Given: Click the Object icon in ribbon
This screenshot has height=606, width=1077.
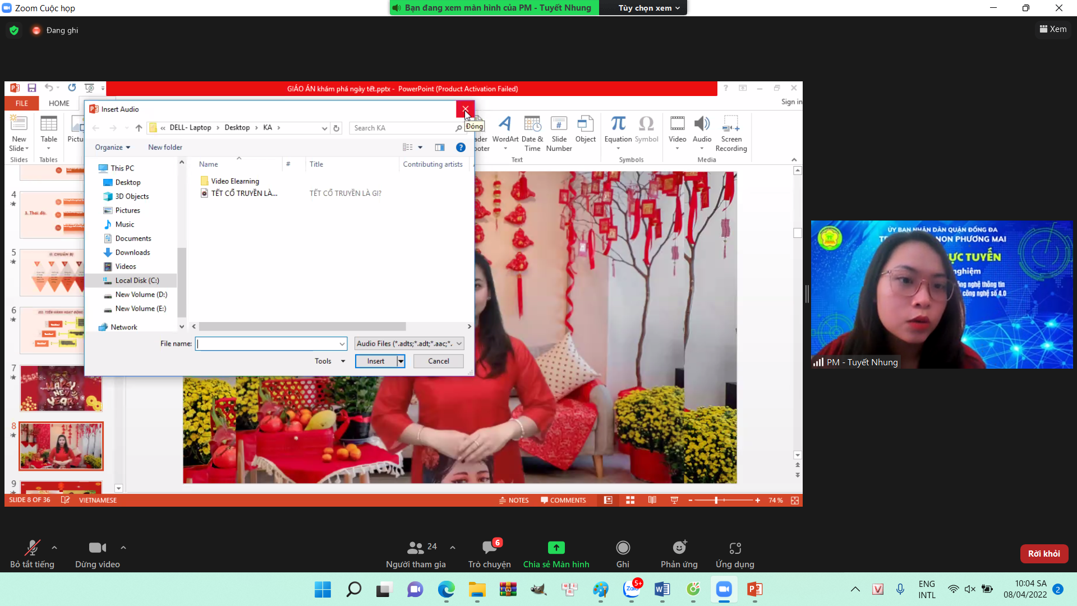Looking at the screenshot, I should coord(585,125).
